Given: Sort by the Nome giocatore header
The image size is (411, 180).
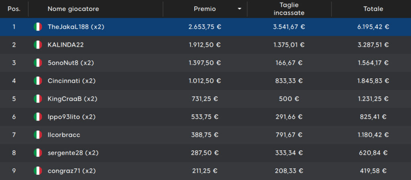Looking at the screenshot, I should click(x=73, y=9).
